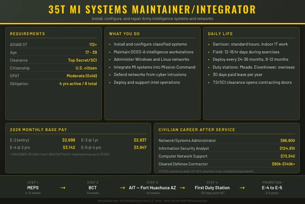
Task: Click Deploy and support intel operations bullet
Action: tap(147, 82)
